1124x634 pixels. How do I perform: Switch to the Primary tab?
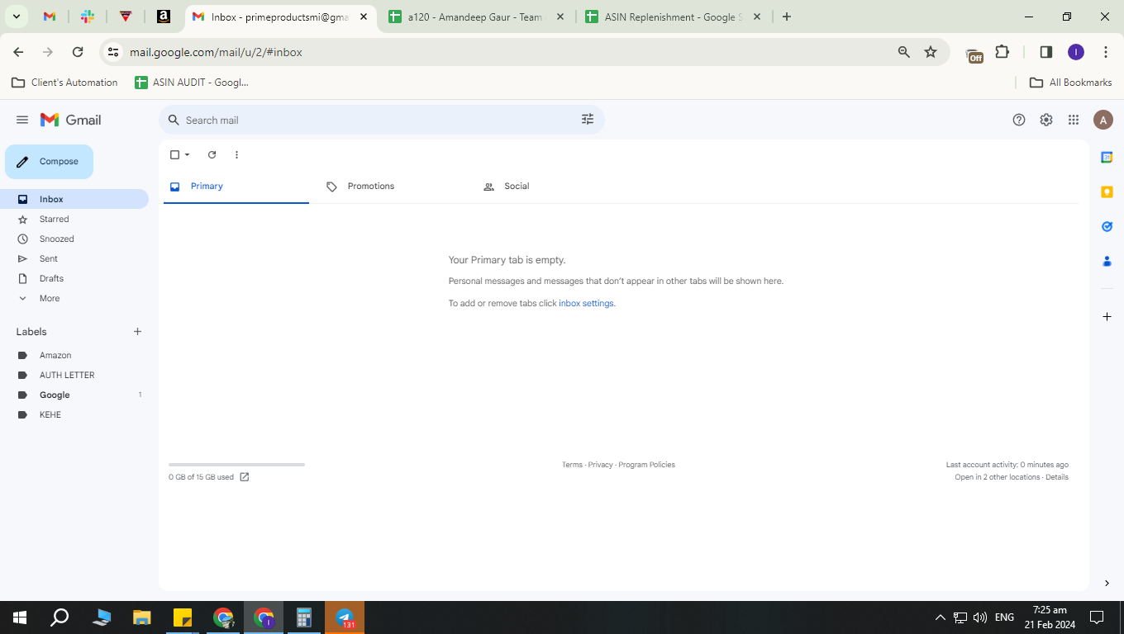tap(236, 187)
